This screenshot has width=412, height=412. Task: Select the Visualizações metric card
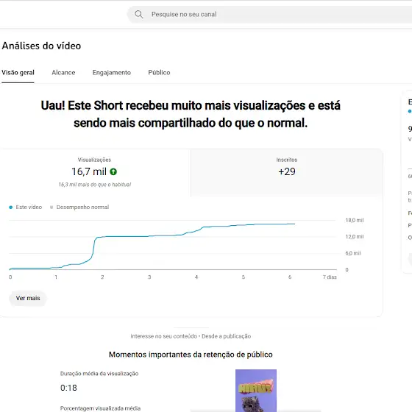(x=95, y=173)
